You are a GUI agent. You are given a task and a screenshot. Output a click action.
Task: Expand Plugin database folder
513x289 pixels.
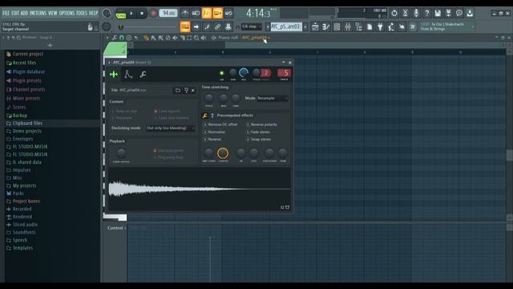29,71
